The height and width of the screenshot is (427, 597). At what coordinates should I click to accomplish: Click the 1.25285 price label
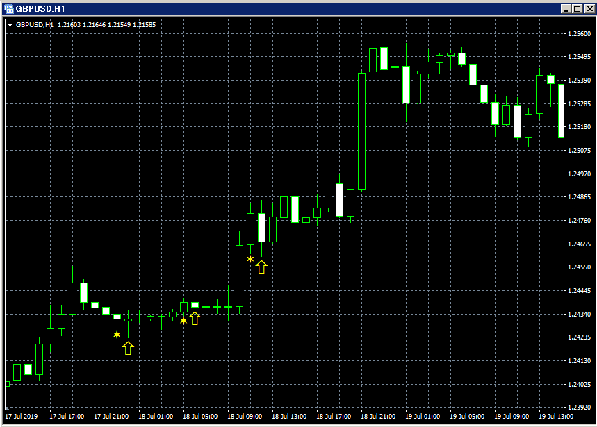pyautogui.click(x=579, y=104)
